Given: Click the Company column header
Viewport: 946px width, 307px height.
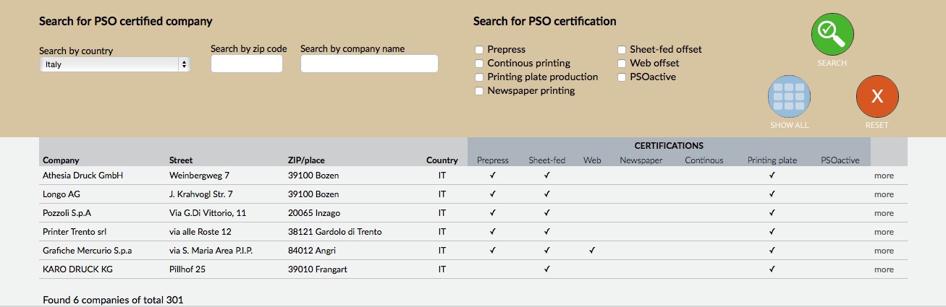Looking at the screenshot, I should point(61,160).
